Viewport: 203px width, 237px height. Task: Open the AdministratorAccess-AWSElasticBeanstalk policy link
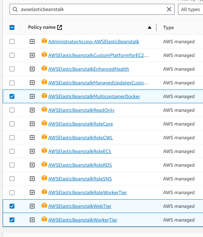[94, 42]
